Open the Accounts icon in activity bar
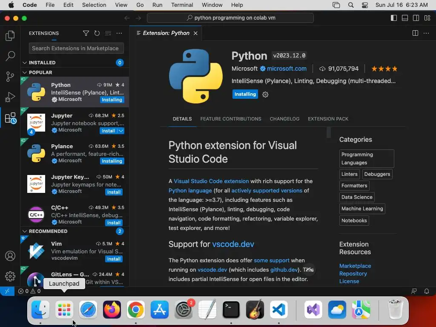This screenshot has height=327, width=436. click(10, 256)
